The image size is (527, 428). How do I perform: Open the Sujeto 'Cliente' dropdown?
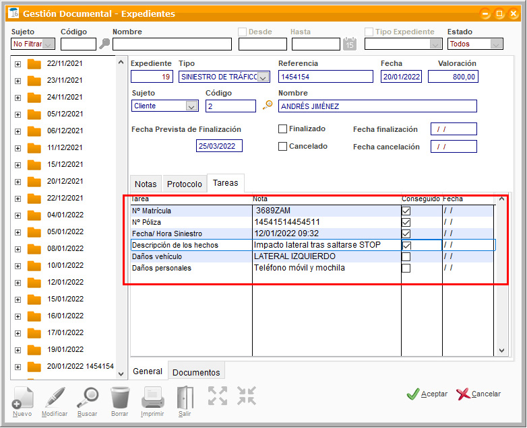click(191, 106)
